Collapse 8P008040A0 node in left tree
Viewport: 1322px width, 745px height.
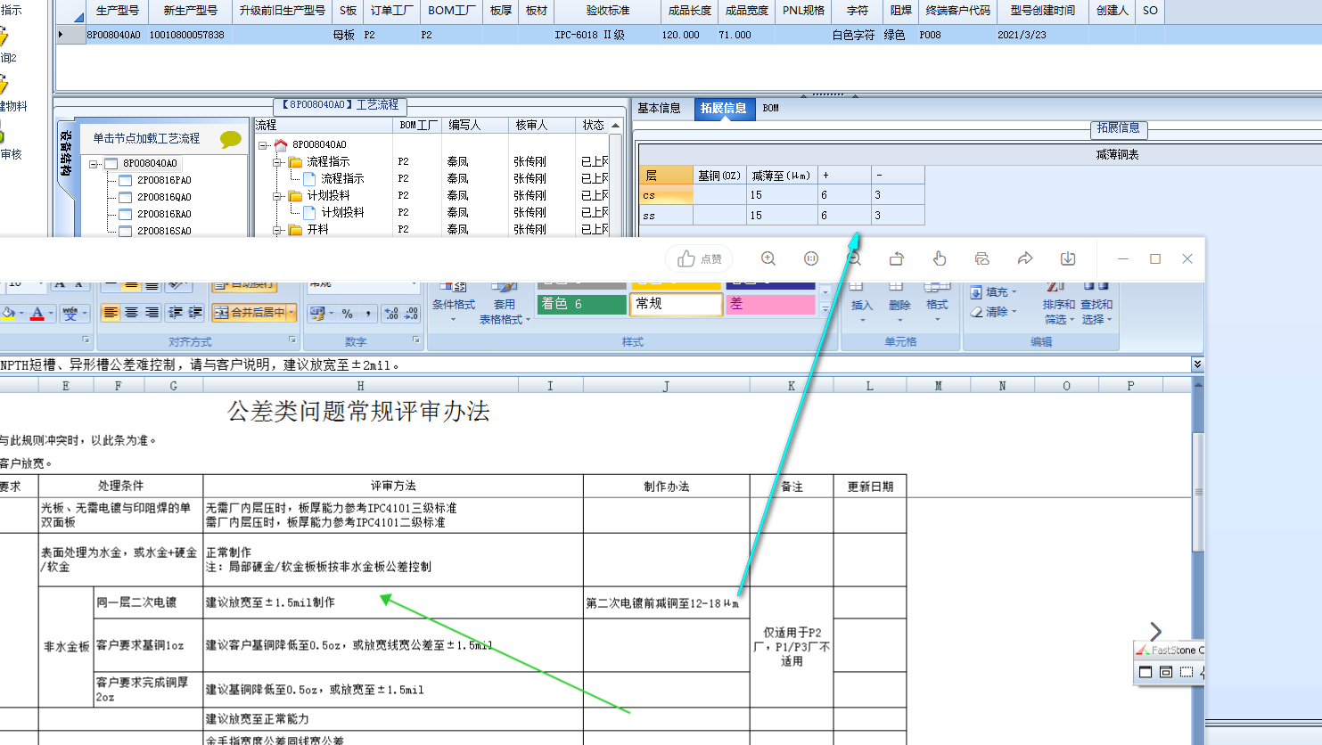94,164
